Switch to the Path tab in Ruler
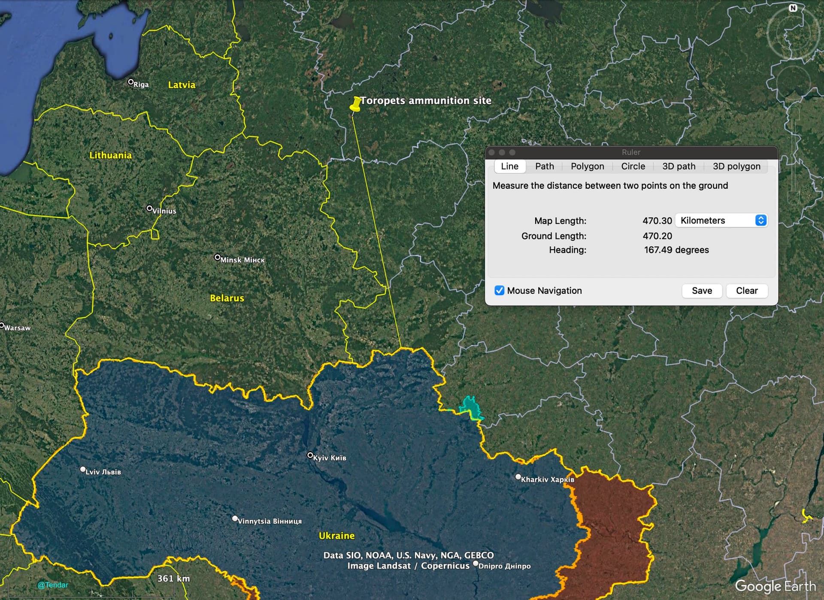This screenshot has height=600, width=824. coord(544,166)
